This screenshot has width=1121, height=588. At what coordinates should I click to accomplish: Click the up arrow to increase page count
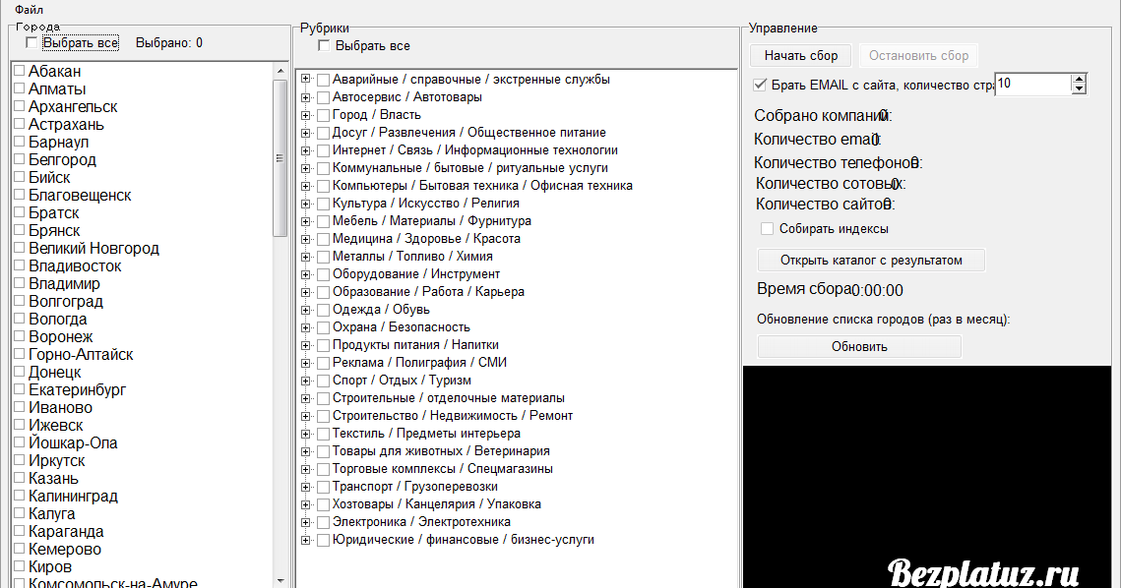pyautogui.click(x=1080, y=80)
